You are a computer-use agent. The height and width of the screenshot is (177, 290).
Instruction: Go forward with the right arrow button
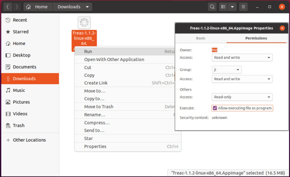tap(16, 7)
